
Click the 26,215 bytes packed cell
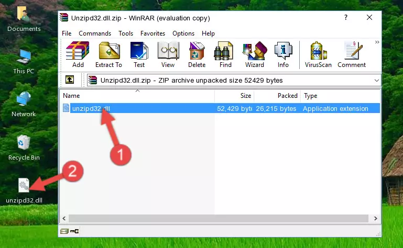[276, 109]
